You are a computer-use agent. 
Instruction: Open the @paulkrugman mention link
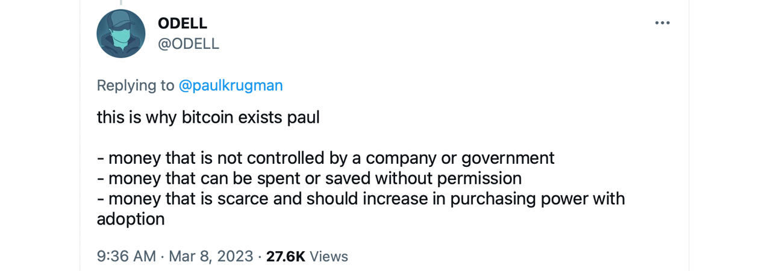[231, 86]
